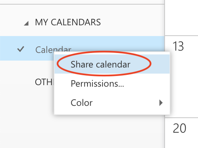Toggle Calendar visibility using its check icon
The width and height of the screenshot is (198, 148).
tap(21, 49)
